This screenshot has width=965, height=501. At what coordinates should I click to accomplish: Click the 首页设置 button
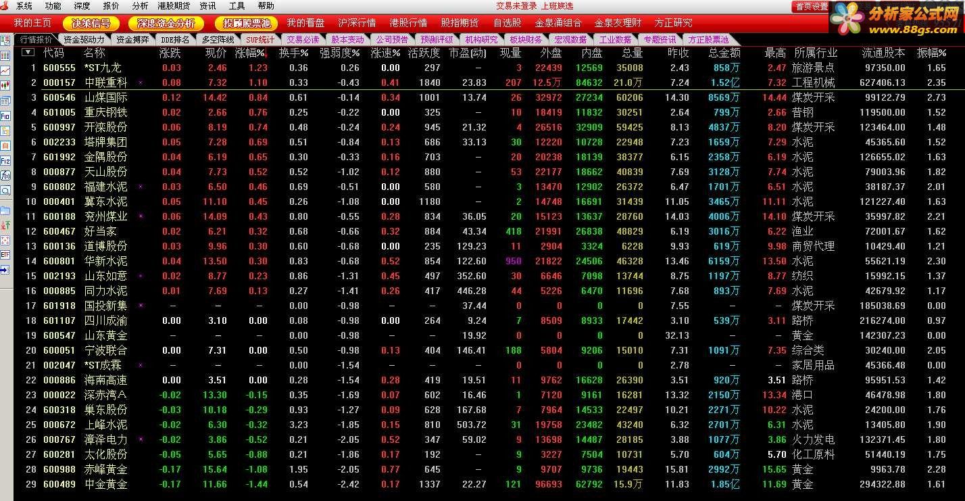click(812, 7)
